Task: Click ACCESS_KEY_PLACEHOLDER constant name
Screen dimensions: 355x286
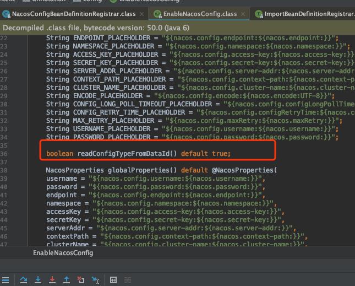Action: [x=116, y=55]
